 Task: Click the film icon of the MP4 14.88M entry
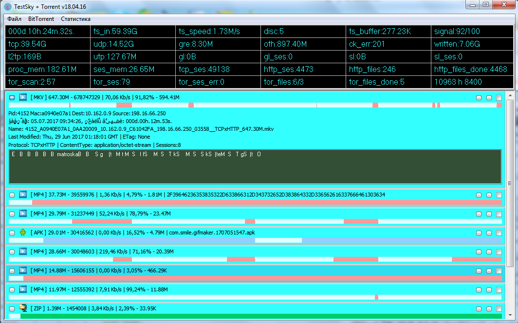pos(23,270)
